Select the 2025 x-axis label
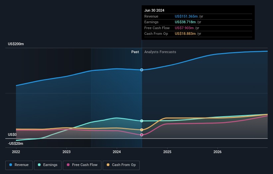The height and width of the screenshot is (174, 273). [167, 152]
